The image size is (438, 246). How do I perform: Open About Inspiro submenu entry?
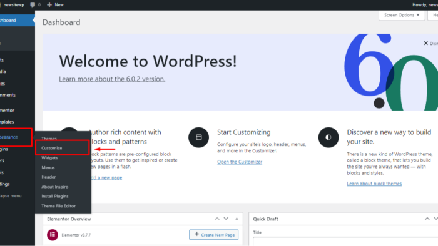tap(55, 187)
